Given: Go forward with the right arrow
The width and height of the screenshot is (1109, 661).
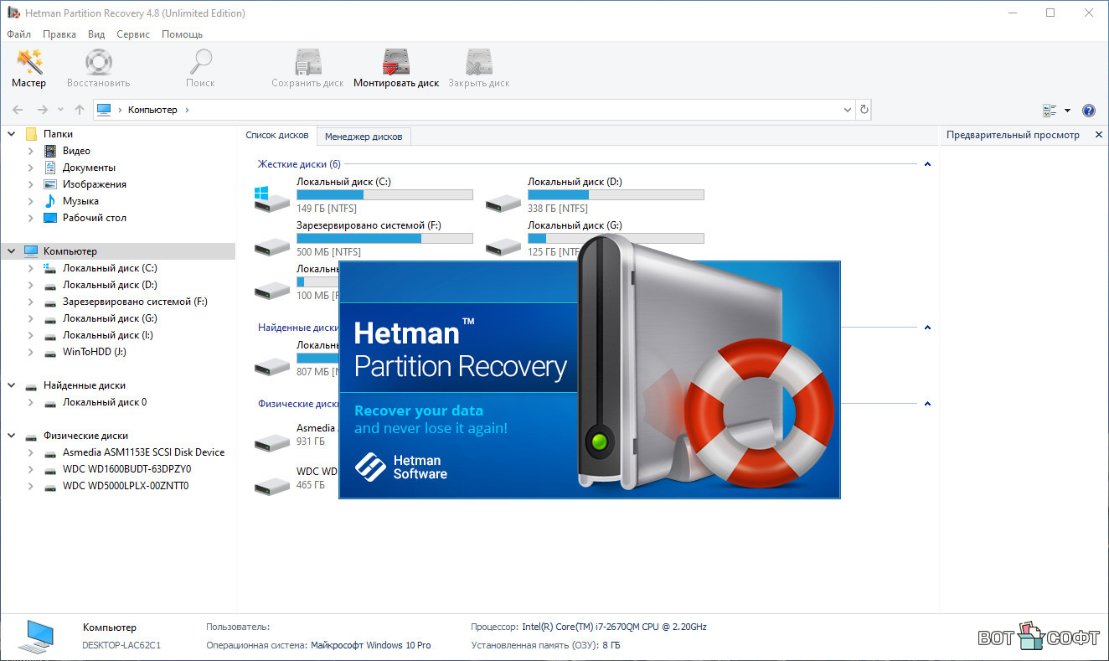Looking at the screenshot, I should [x=43, y=110].
